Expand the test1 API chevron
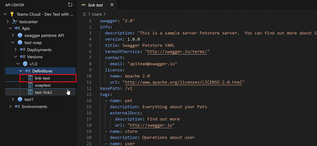This screenshot has height=146, width=317. coord(13,99)
